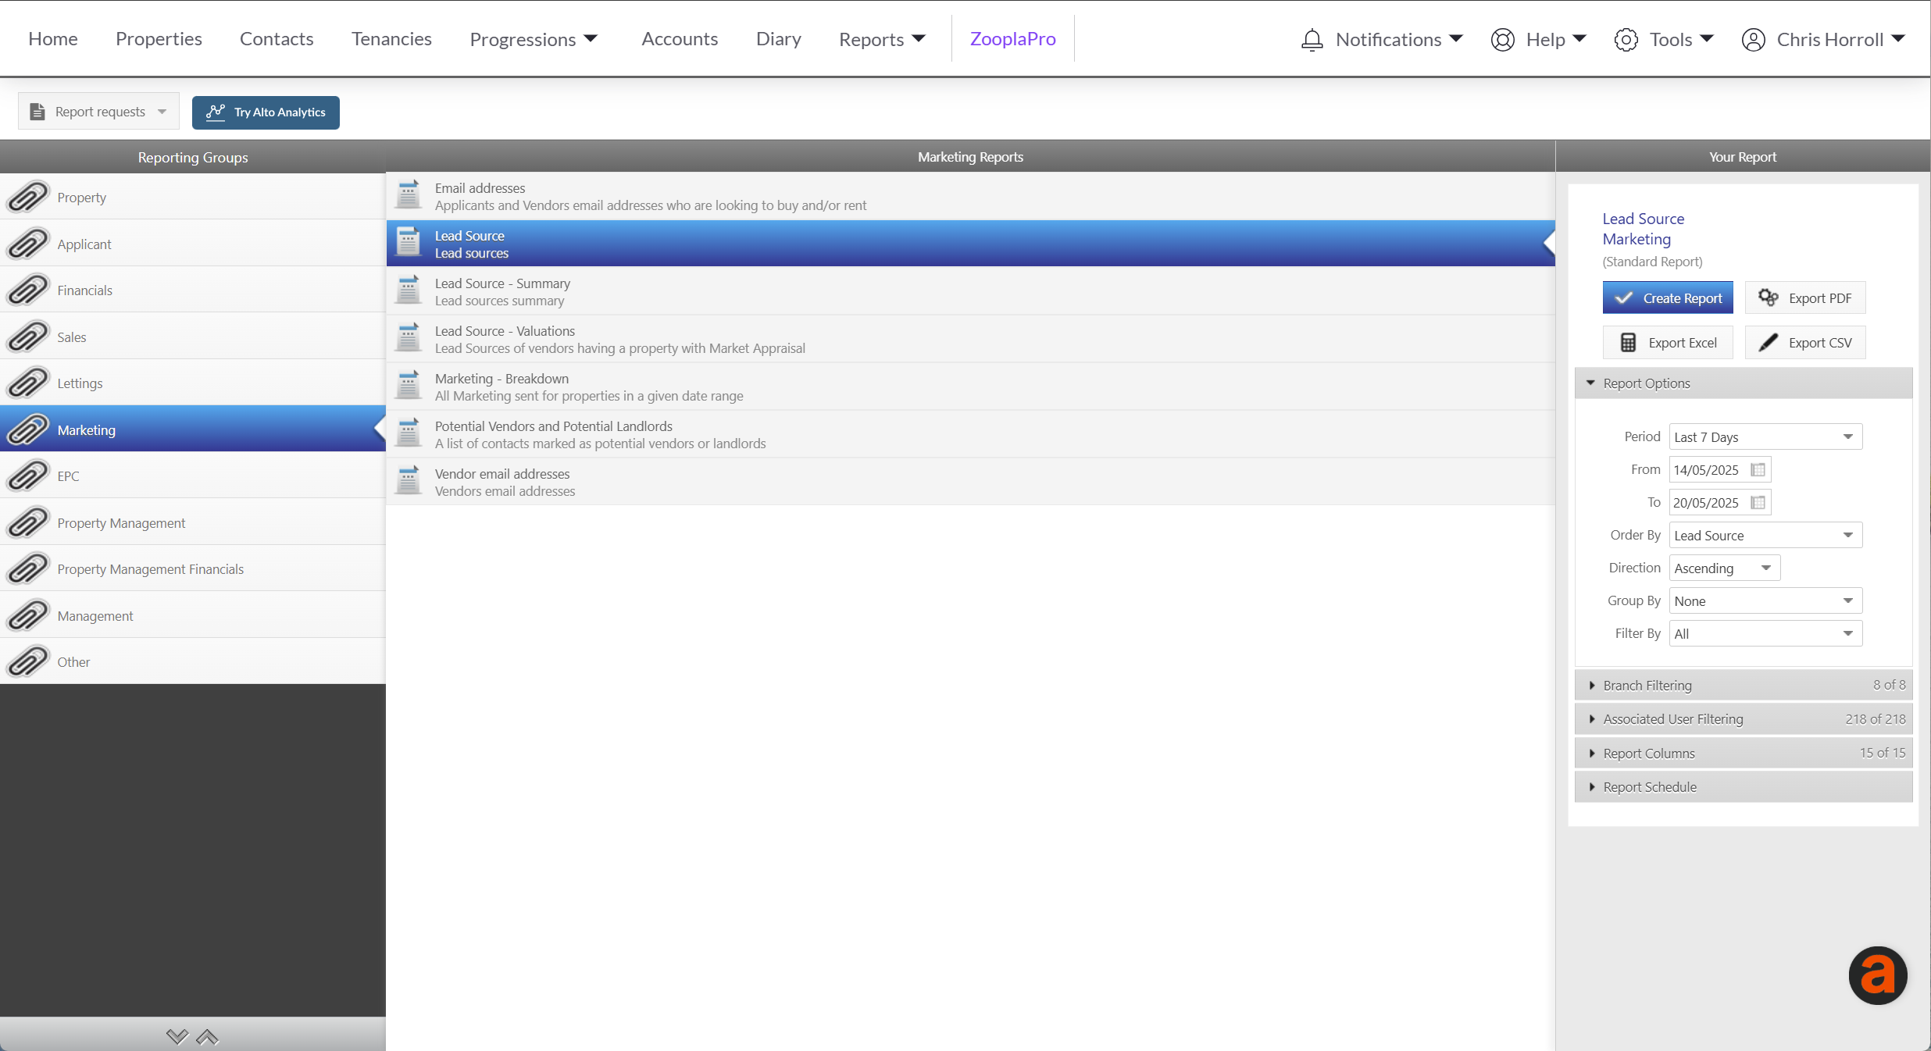Click the Help lifebuoy icon
Screen dimensions: 1931x1051
(1502, 40)
